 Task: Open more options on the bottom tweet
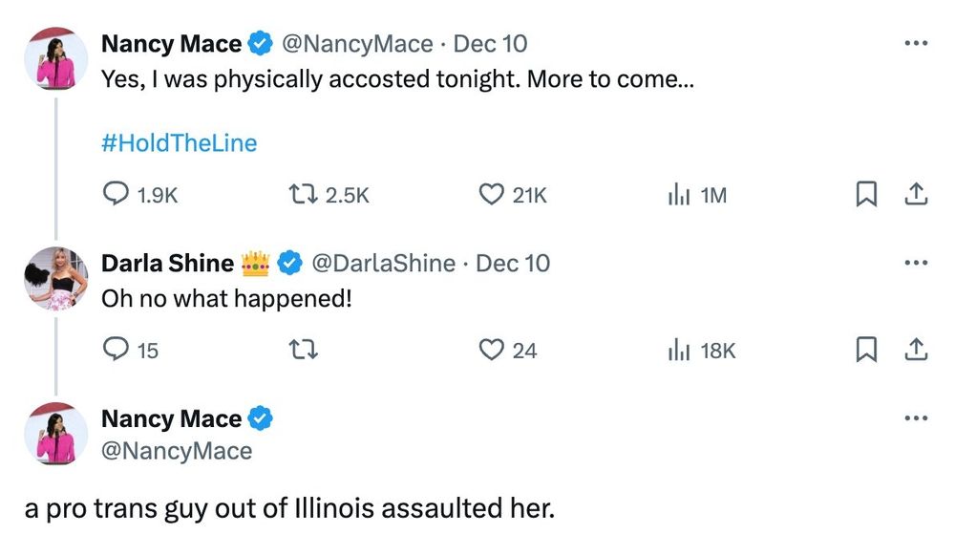(x=915, y=418)
